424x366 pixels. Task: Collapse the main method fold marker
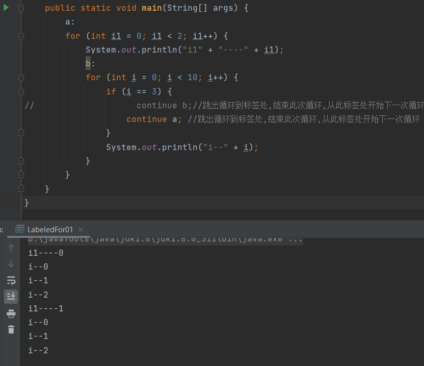pos(21,8)
